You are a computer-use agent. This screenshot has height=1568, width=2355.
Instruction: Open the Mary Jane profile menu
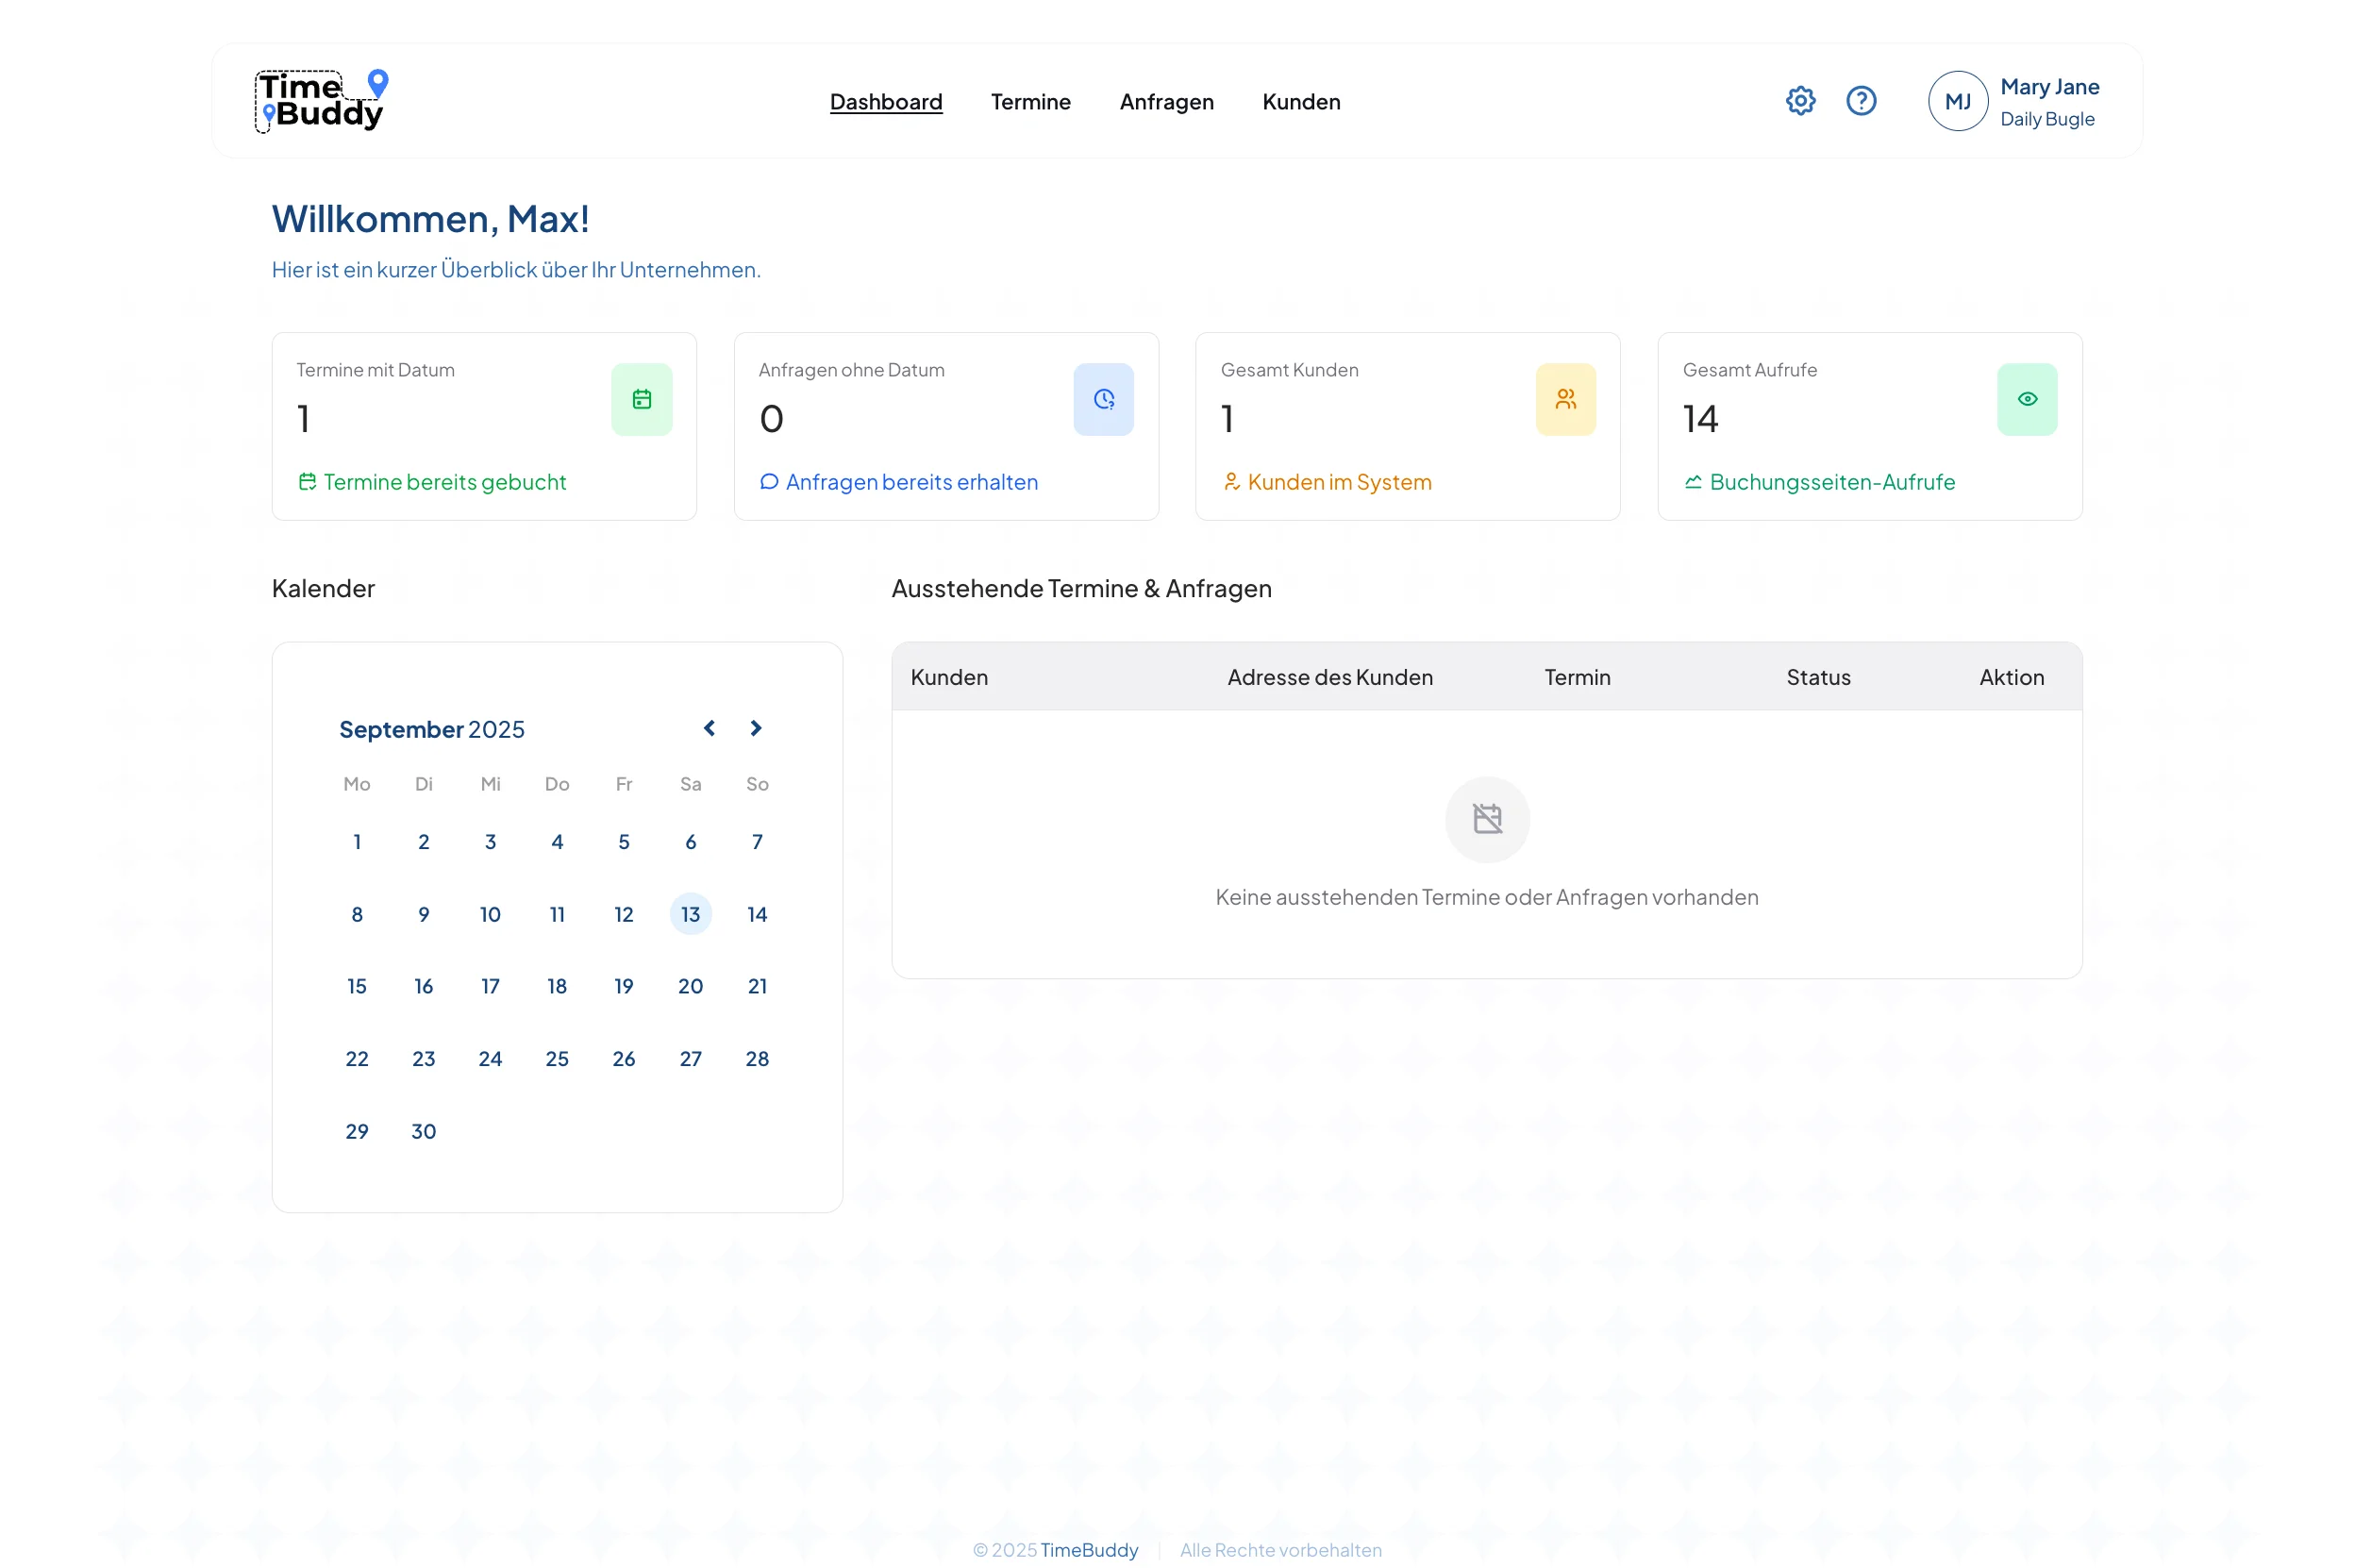(x=2048, y=88)
